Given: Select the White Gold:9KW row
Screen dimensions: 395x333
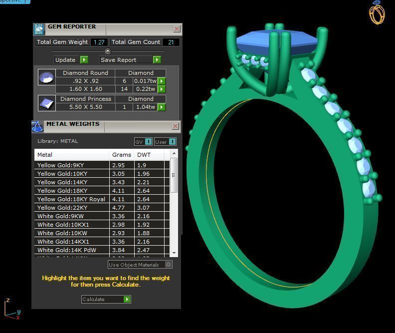Looking at the screenshot, I should point(102,216).
